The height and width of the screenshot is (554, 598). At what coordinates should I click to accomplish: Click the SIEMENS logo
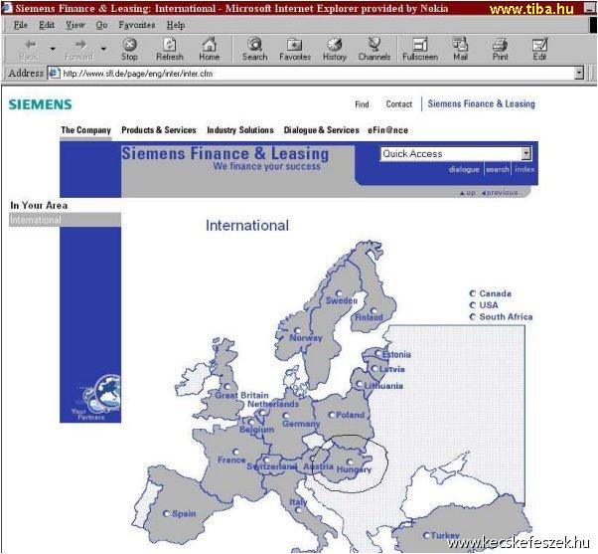40,104
